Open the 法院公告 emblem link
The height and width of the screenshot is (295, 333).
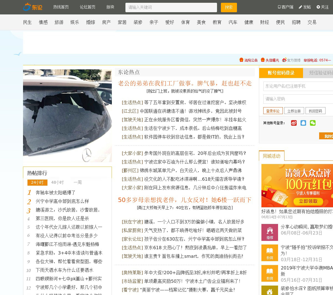tap(241, 60)
